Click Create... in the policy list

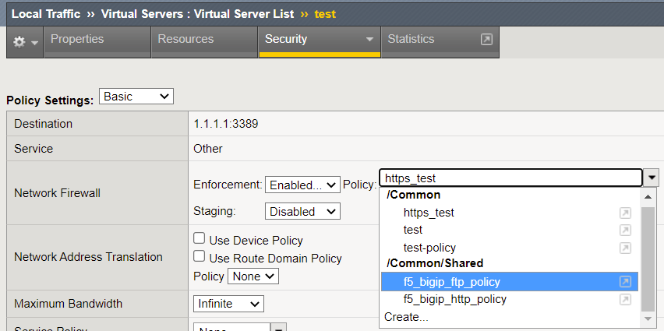coord(406,317)
